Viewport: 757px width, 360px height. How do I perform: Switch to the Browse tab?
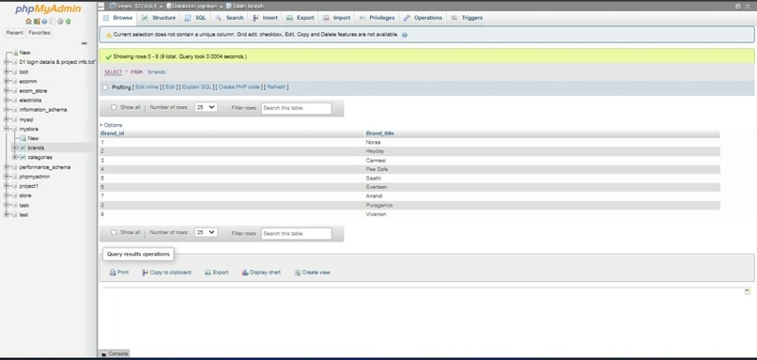[x=117, y=18]
